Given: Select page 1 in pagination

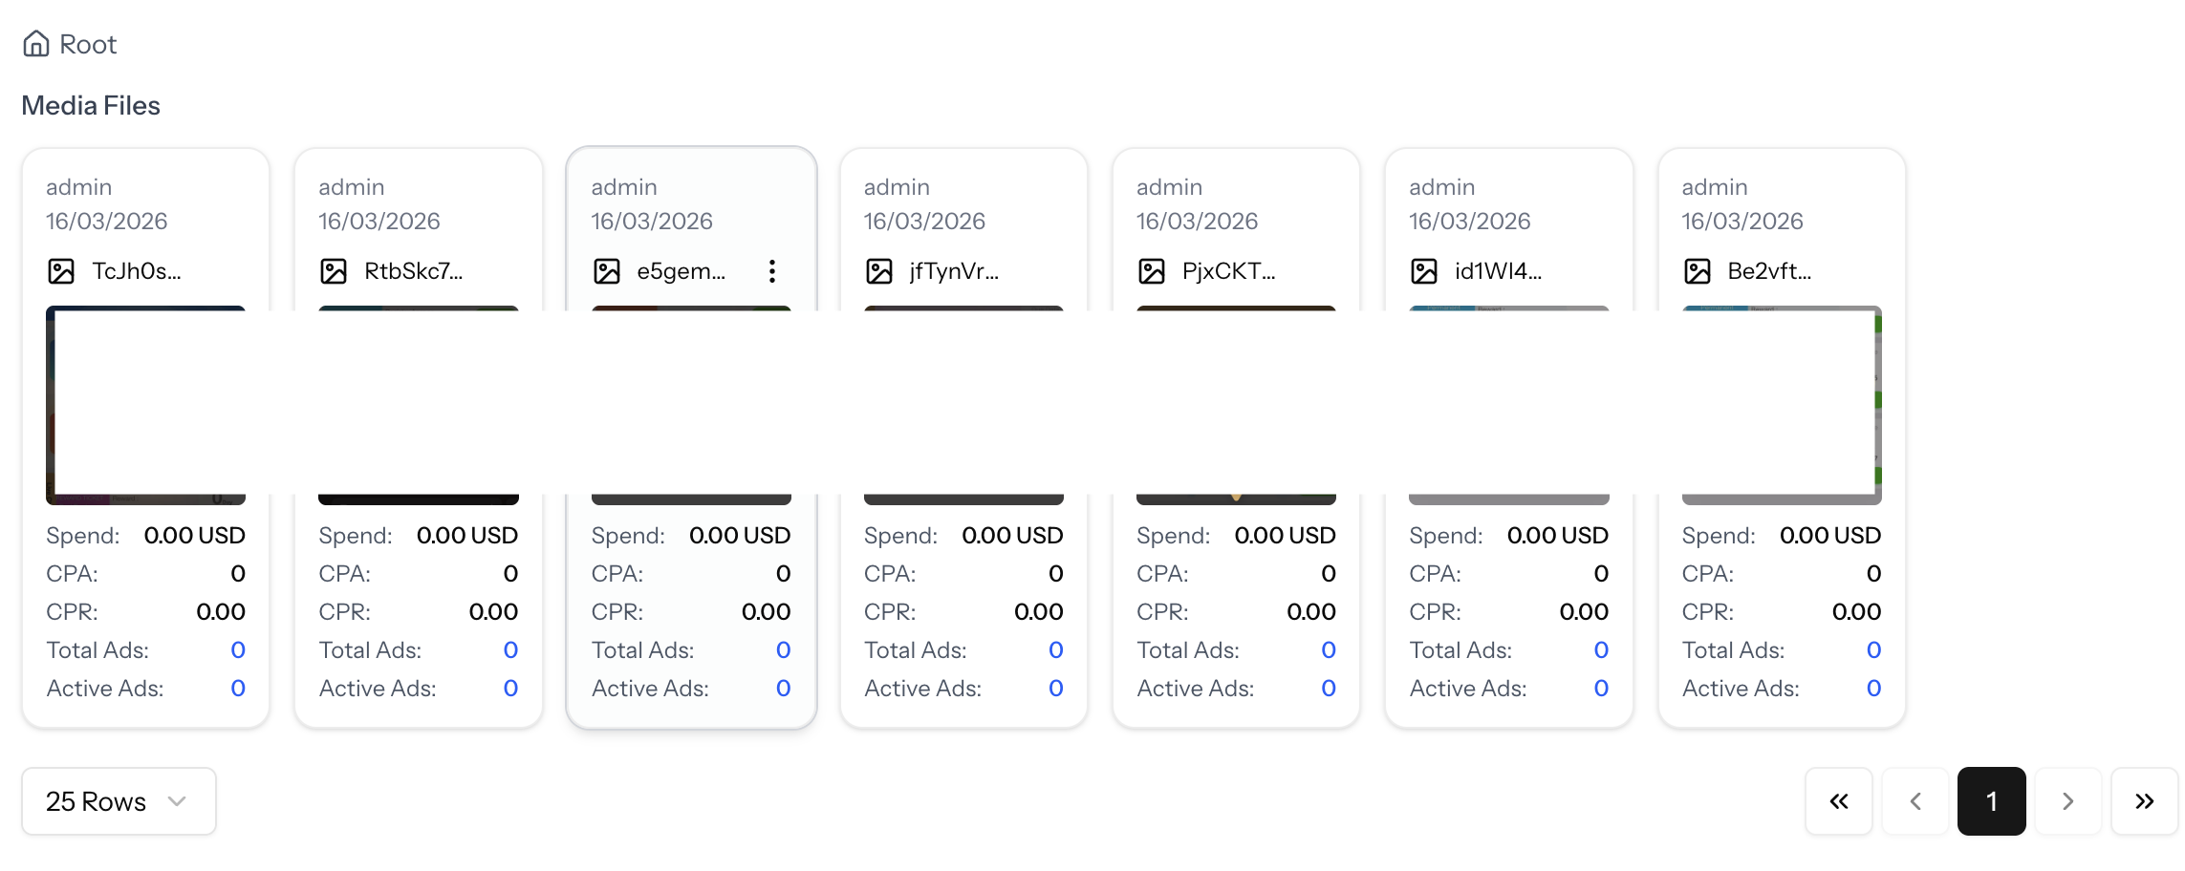Looking at the screenshot, I should pos(1992,801).
